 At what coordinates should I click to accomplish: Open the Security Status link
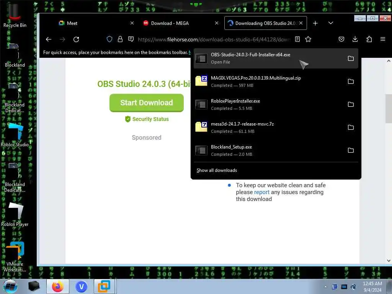click(x=147, y=119)
